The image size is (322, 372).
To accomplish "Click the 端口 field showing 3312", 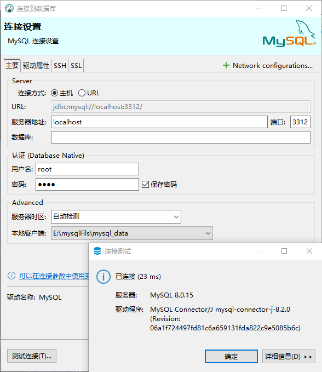I will (300, 122).
